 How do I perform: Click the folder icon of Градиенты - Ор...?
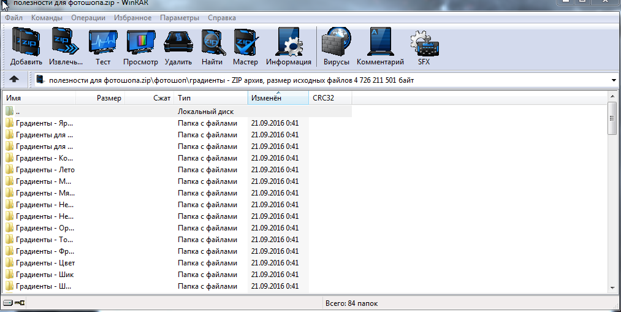[x=10, y=227]
